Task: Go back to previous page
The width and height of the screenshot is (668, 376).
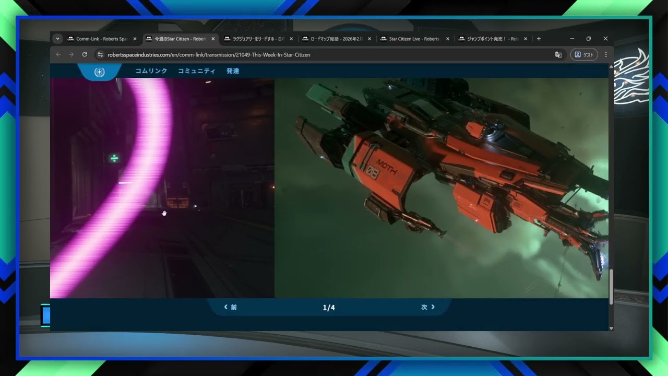Action: (58, 54)
